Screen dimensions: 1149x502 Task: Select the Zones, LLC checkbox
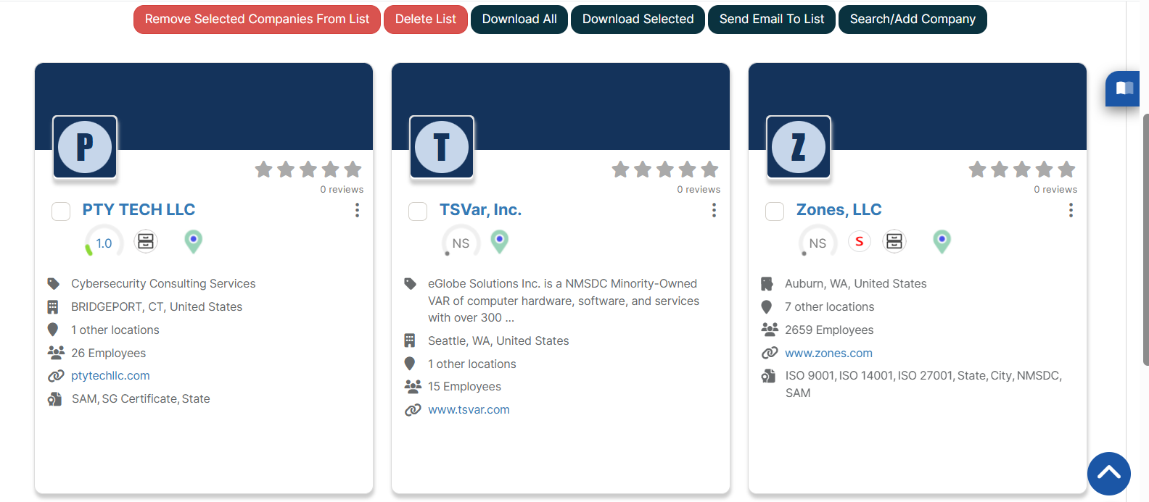coord(775,211)
